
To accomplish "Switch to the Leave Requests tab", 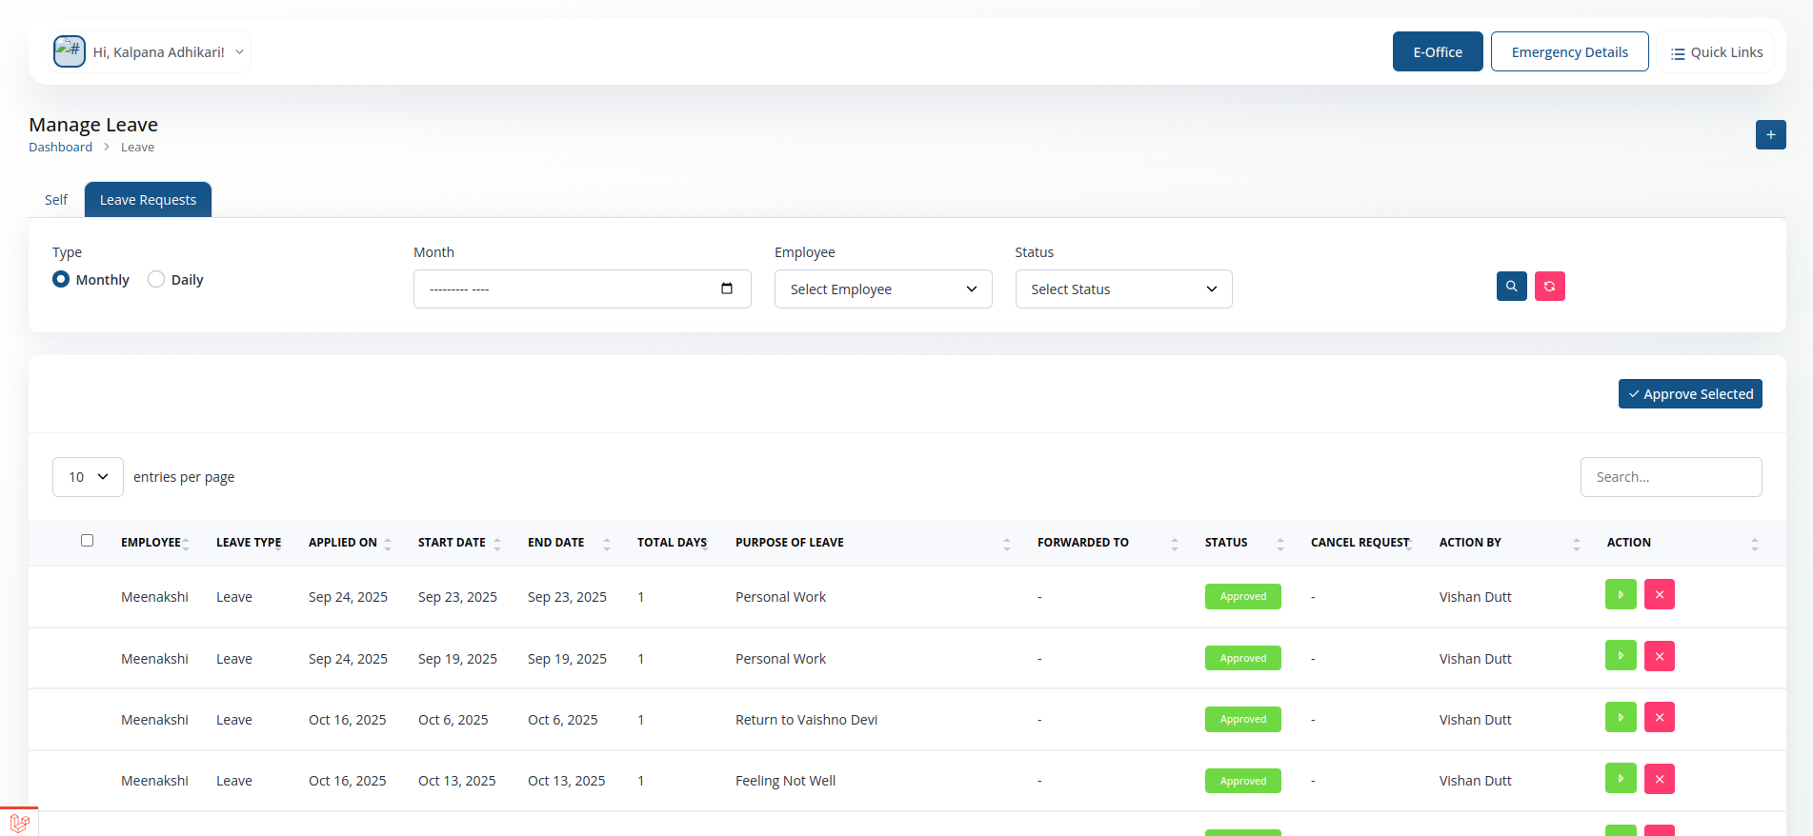I will click(x=148, y=200).
